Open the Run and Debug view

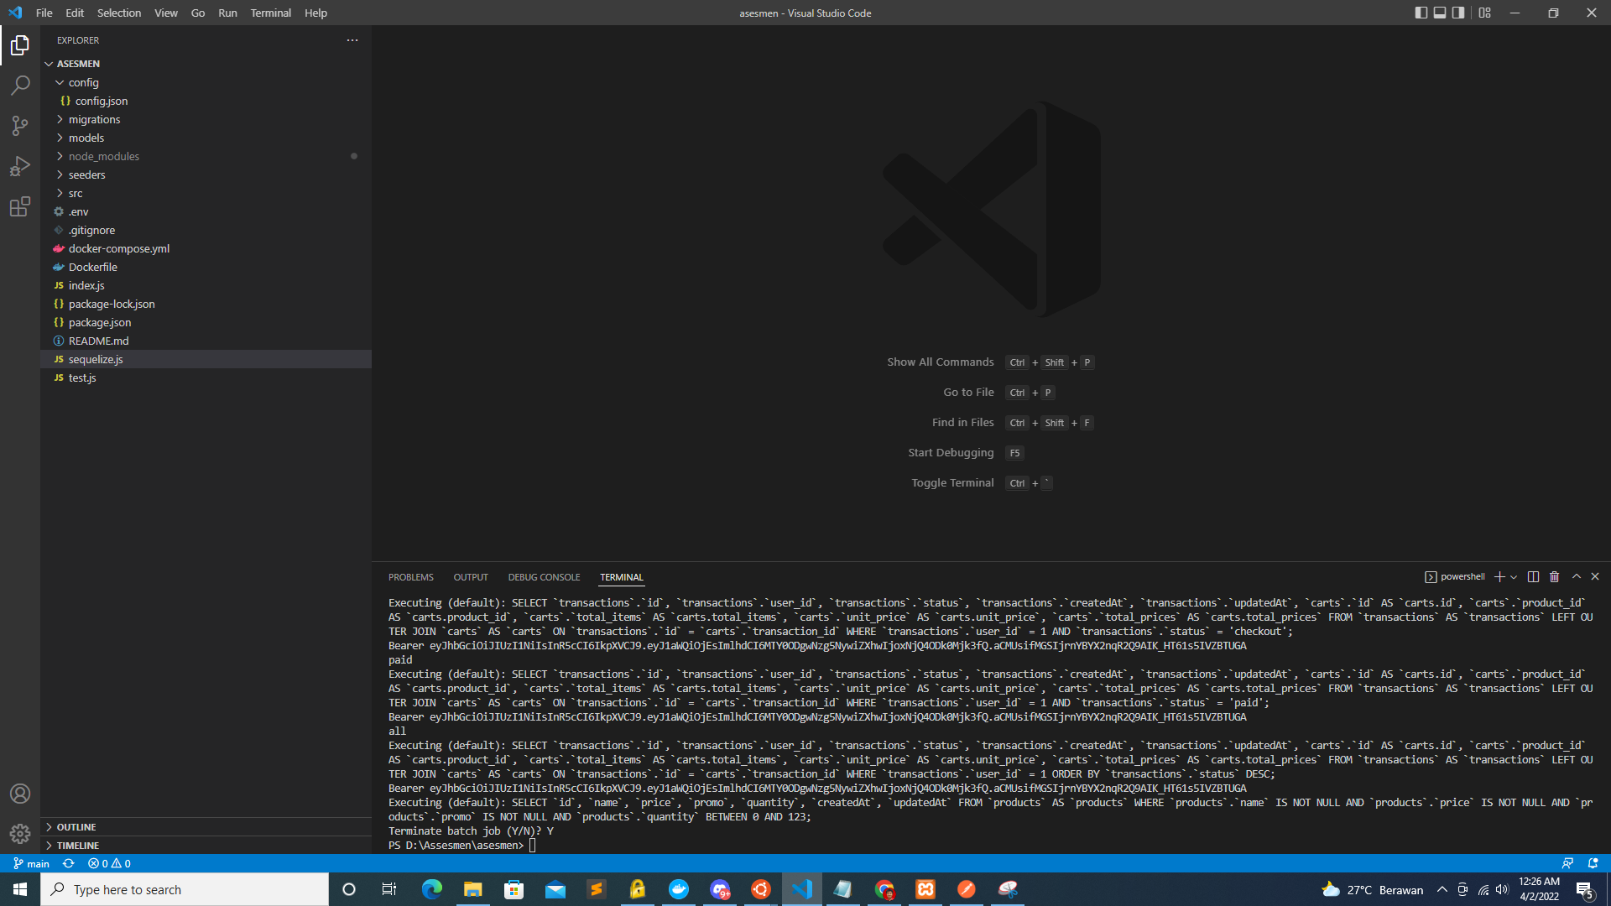tap(20, 166)
